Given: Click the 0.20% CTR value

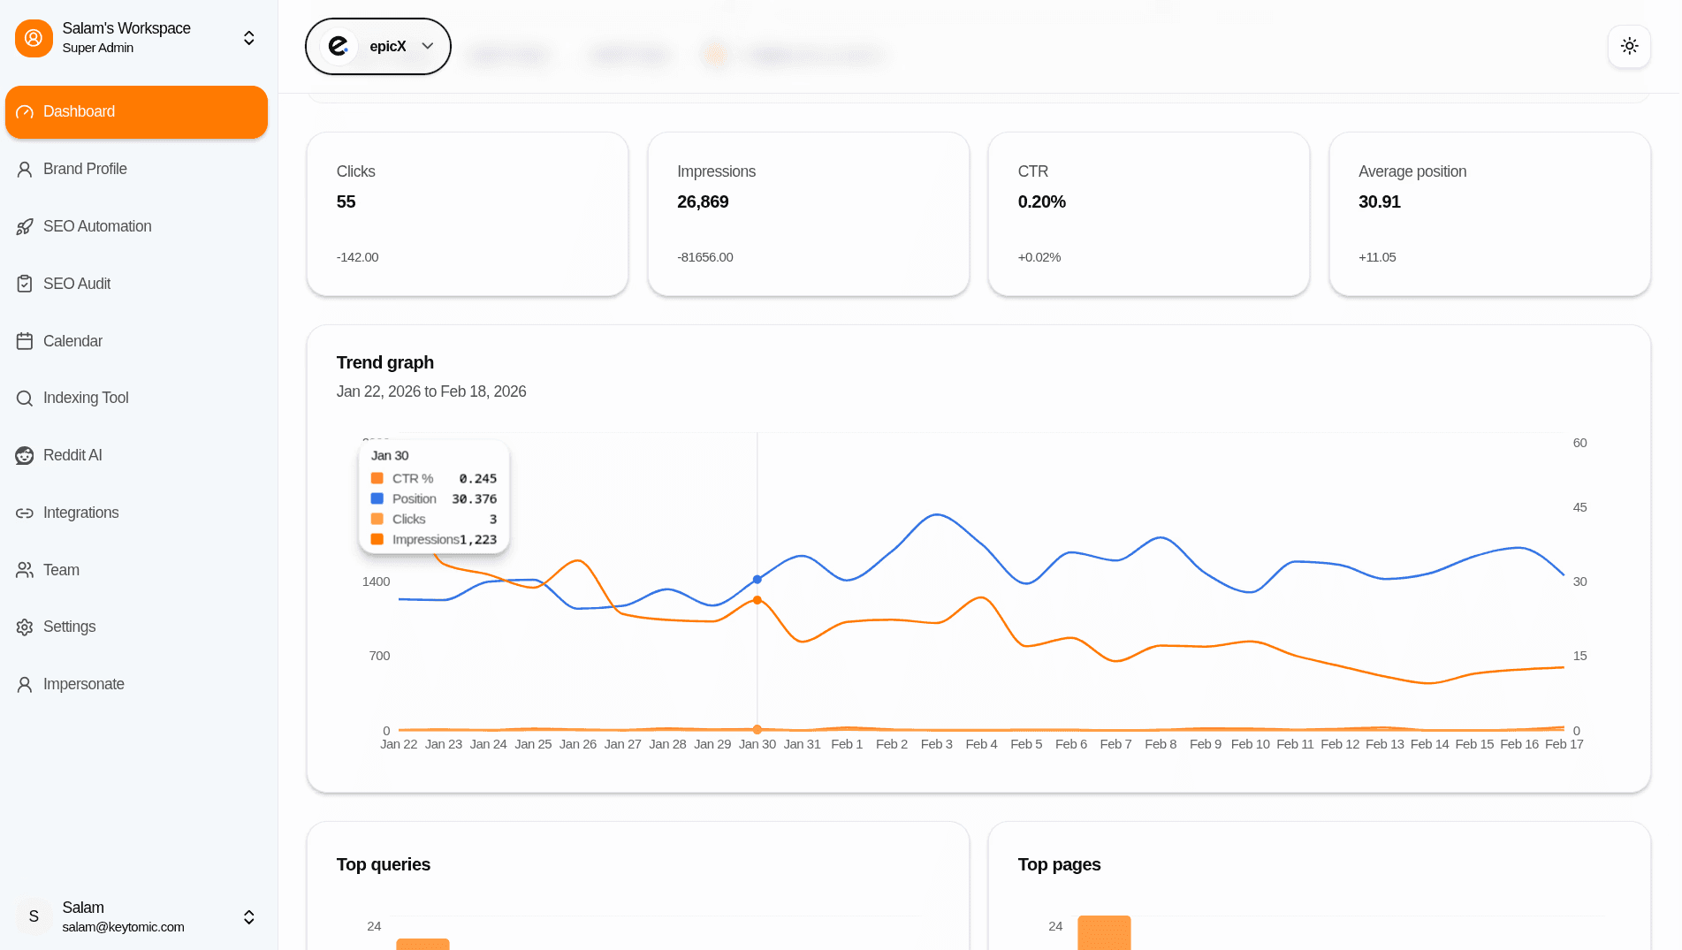Looking at the screenshot, I should 1042,201.
